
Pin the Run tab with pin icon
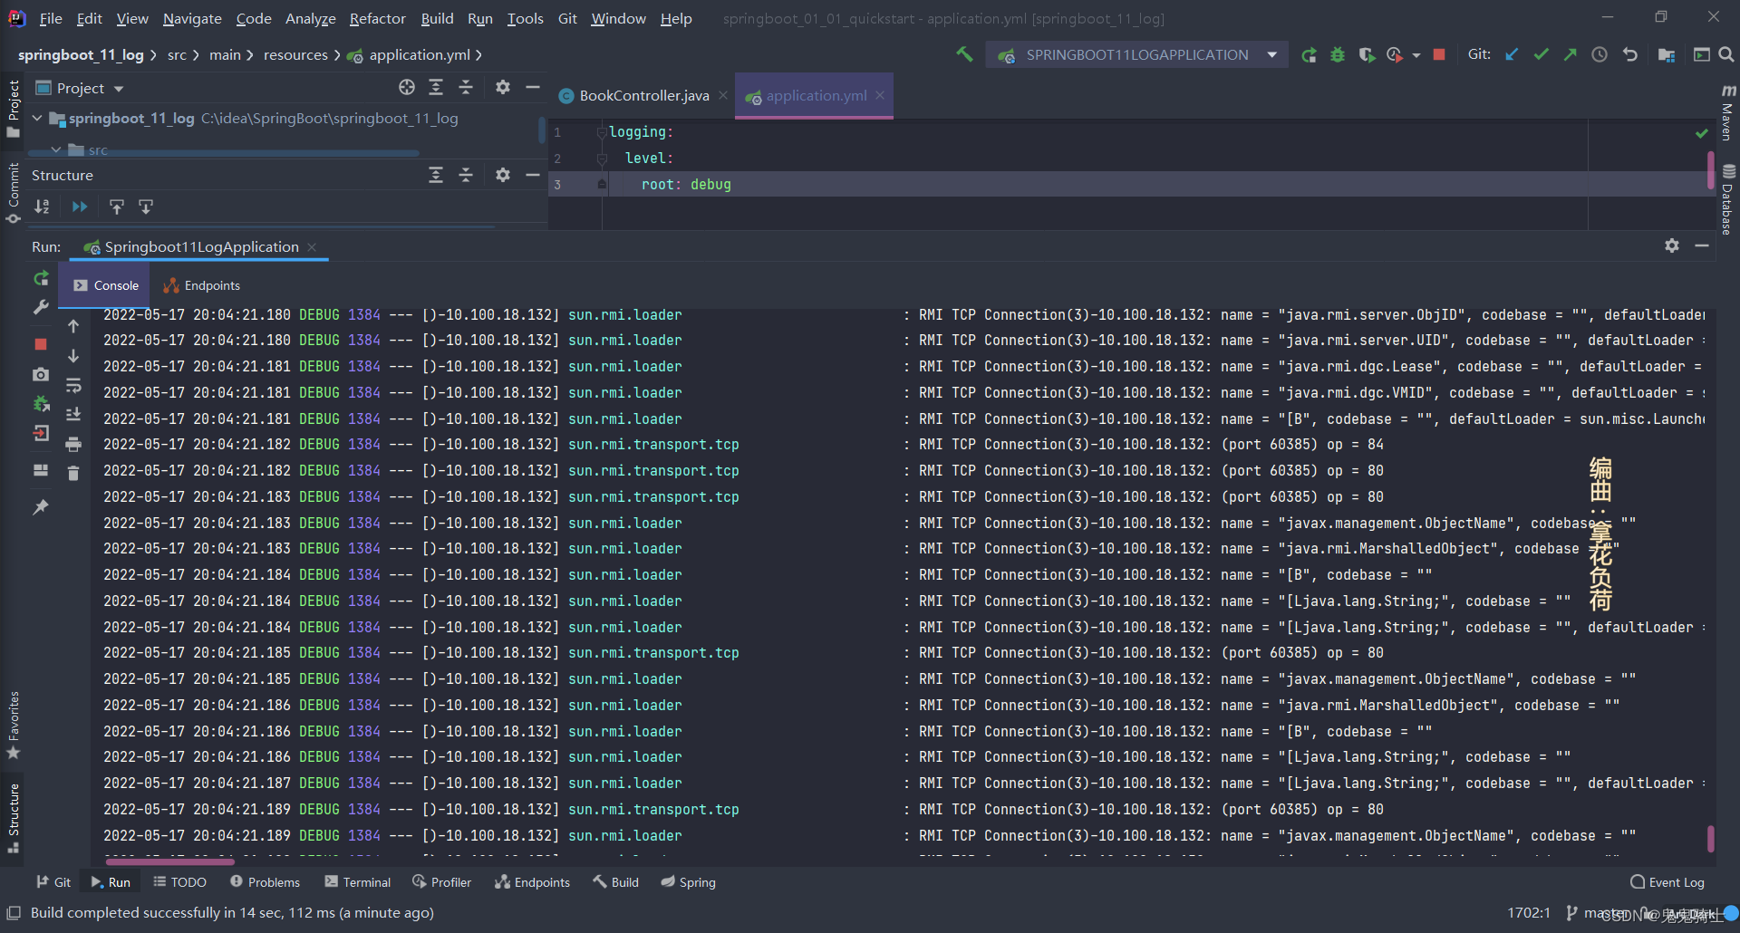(x=41, y=507)
